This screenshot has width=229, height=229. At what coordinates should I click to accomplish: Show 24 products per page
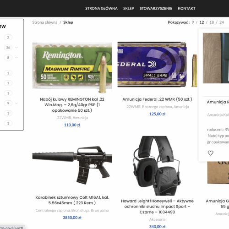point(222,22)
